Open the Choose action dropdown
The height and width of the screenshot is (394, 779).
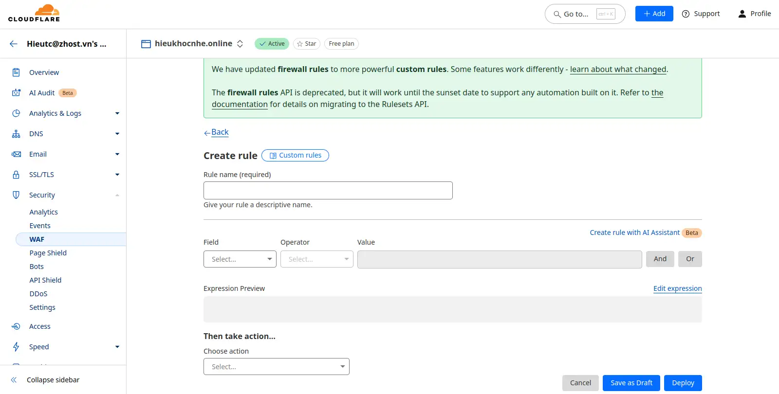click(x=276, y=367)
